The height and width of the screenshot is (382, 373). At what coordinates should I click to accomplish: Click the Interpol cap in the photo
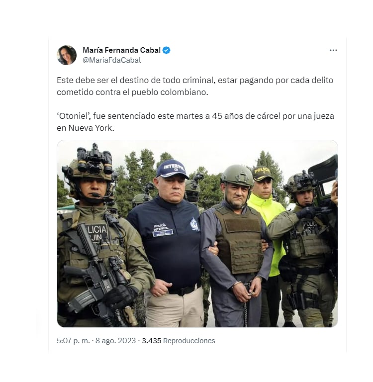coord(172,169)
